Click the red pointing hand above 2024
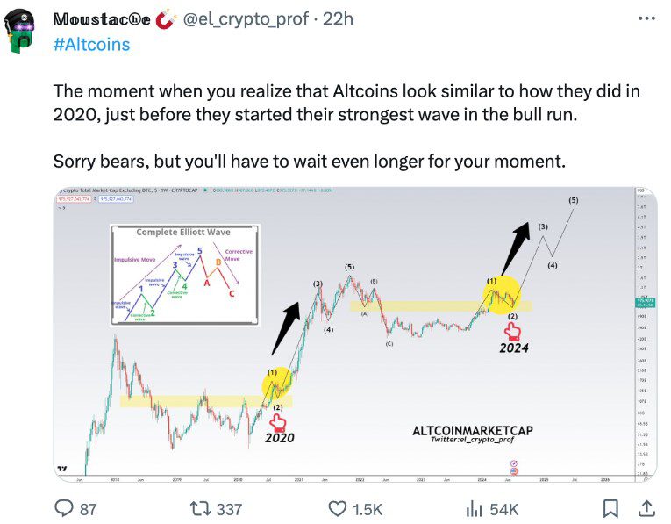The width and height of the screenshot is (671, 524). [x=513, y=330]
